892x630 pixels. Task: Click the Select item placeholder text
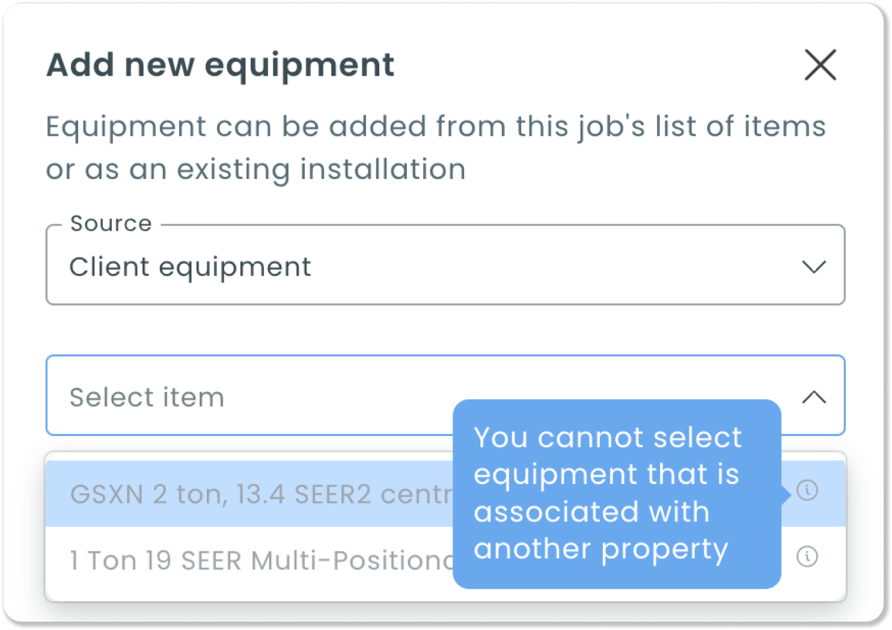[147, 398]
